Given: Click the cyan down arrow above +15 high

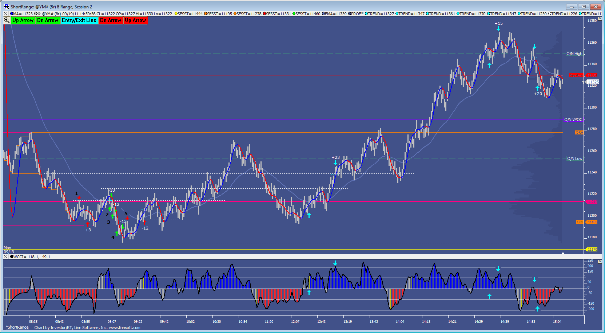Looking at the screenshot, I should tap(498, 28).
